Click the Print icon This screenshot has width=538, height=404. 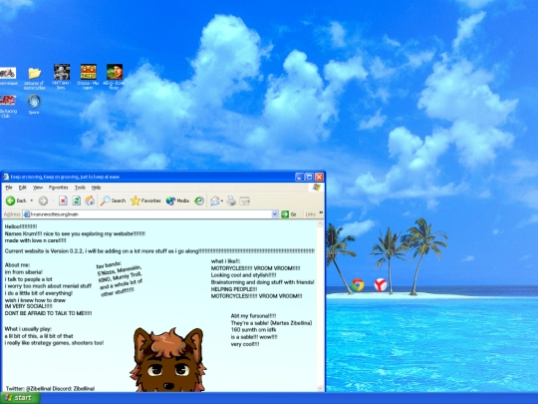tap(231, 201)
